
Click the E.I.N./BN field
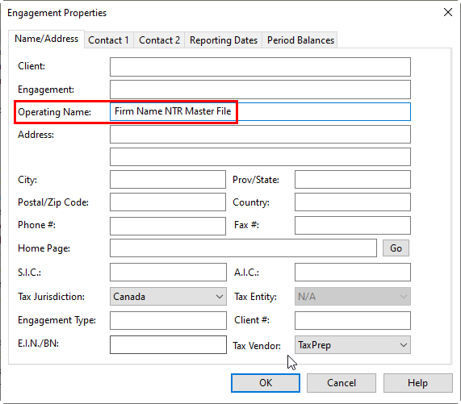click(168, 344)
